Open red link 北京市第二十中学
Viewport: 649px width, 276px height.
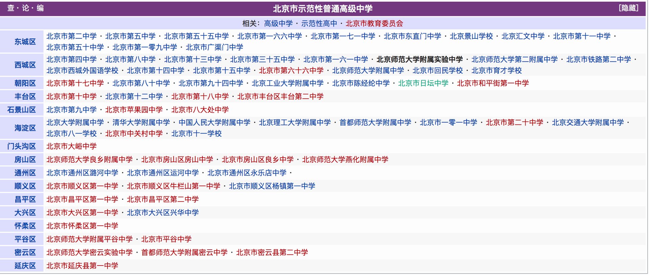[x=514, y=122]
